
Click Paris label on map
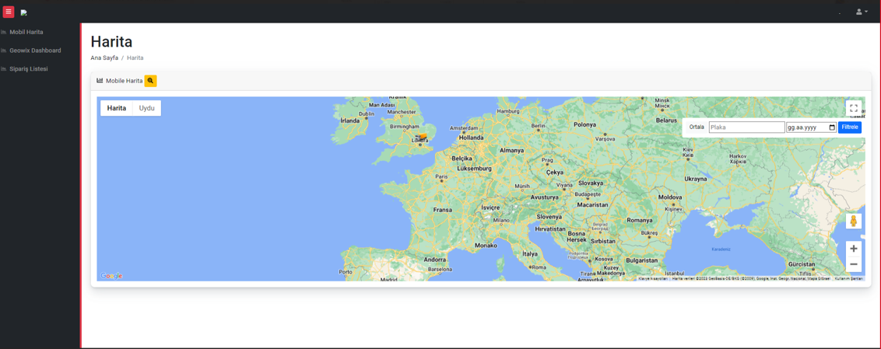pos(442,176)
